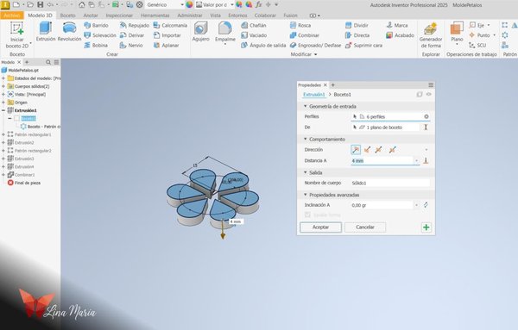518x330 pixels.
Task: Open the Derivar command
Action: [132, 35]
